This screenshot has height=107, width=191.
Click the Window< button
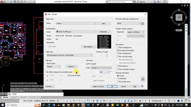(x=71, y=67)
